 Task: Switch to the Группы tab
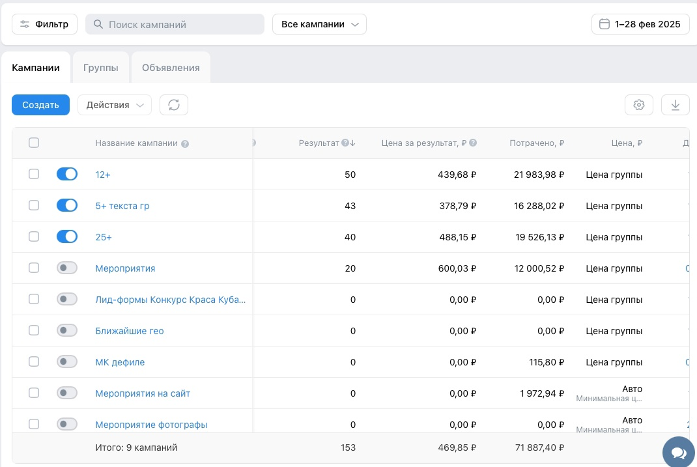pyautogui.click(x=101, y=68)
